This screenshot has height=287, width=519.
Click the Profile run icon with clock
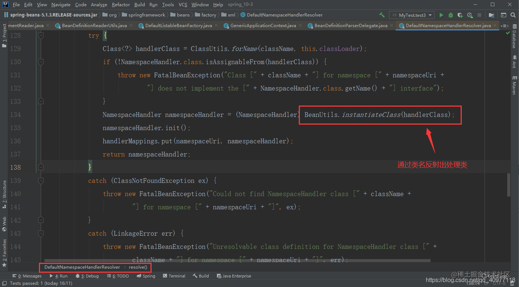(x=470, y=15)
